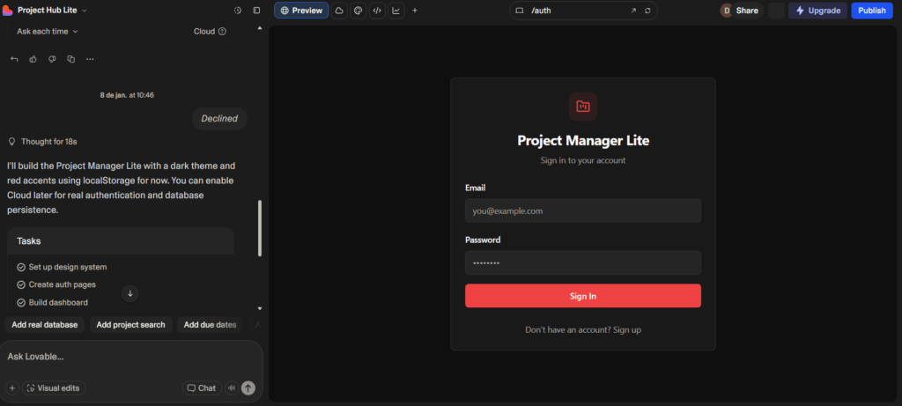Click the thumbs down icon

pos(52,59)
